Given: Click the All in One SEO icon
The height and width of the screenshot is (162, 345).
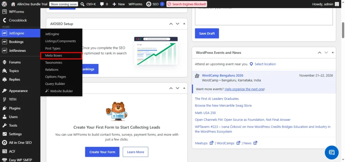Looking at the screenshot, I should pos(4,143).
